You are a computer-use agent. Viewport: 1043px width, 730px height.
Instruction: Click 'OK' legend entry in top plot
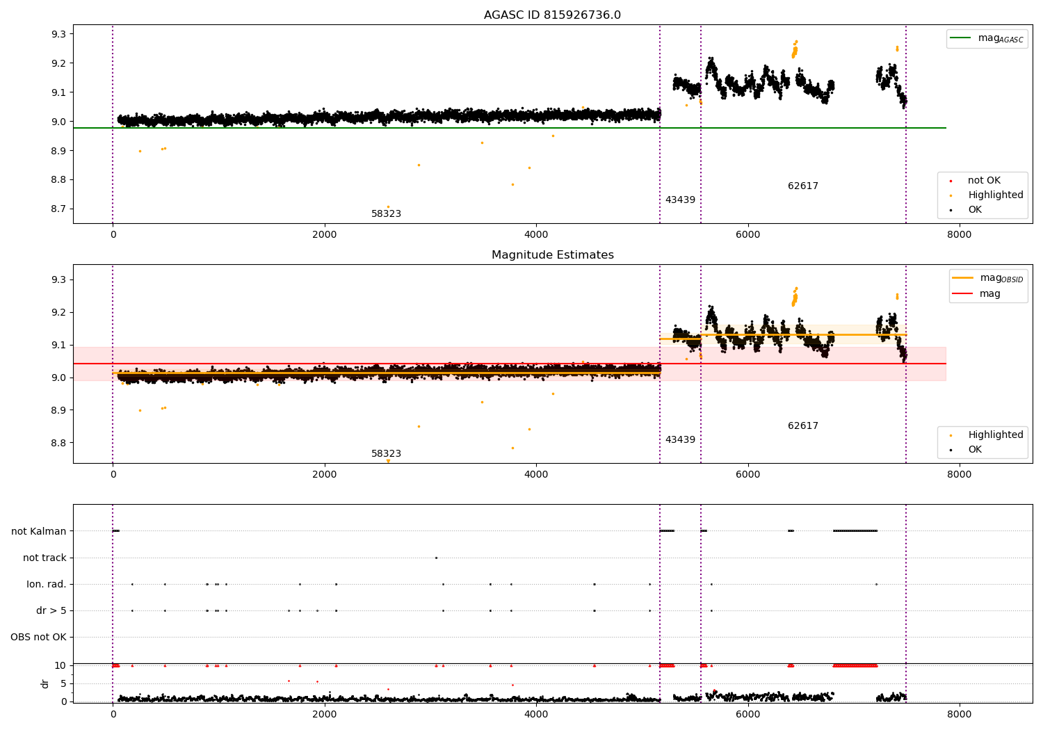pyautogui.click(x=966, y=210)
